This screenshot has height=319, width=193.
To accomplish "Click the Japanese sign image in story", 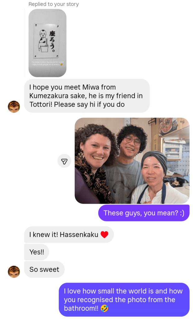I will [47, 41].
